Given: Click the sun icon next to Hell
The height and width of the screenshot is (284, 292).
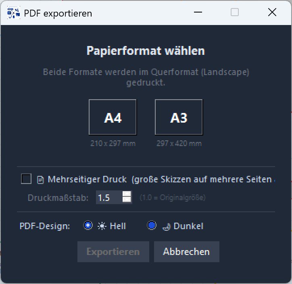Looking at the screenshot, I should click(x=102, y=226).
